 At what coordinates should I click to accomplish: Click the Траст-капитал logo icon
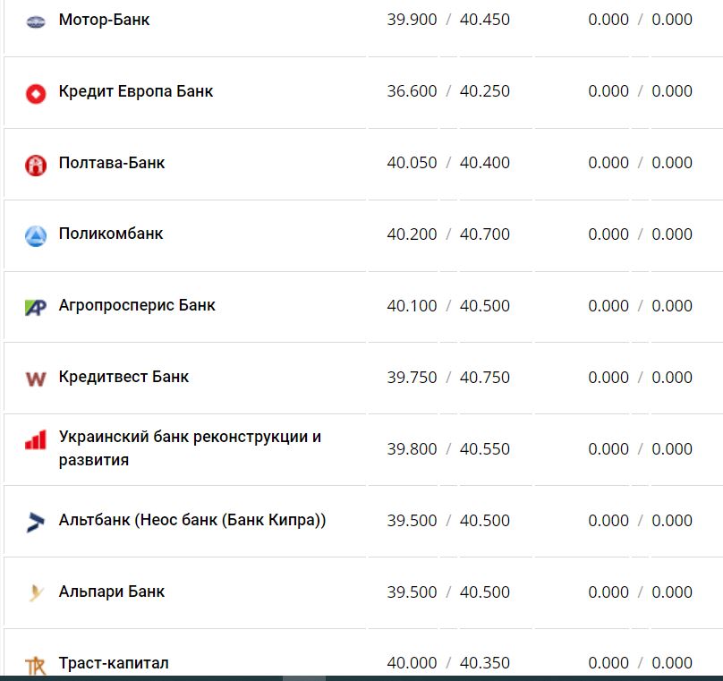pos(35,665)
